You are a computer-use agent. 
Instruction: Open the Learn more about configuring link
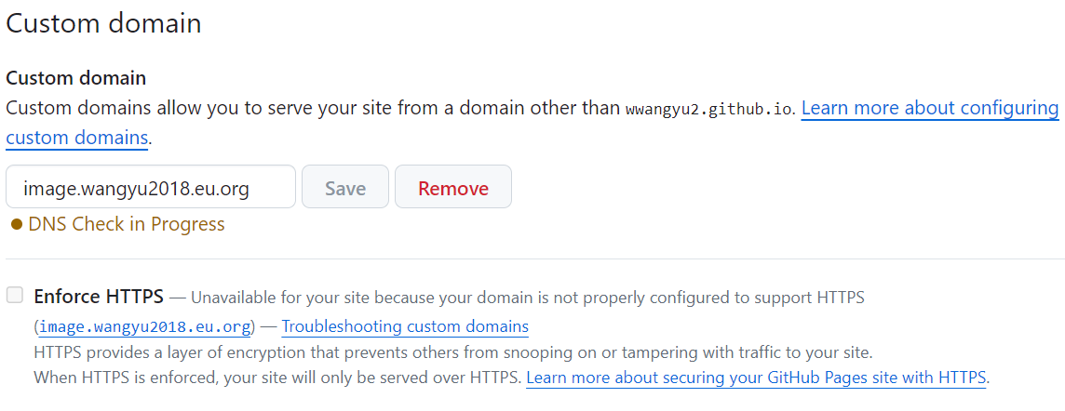[930, 108]
